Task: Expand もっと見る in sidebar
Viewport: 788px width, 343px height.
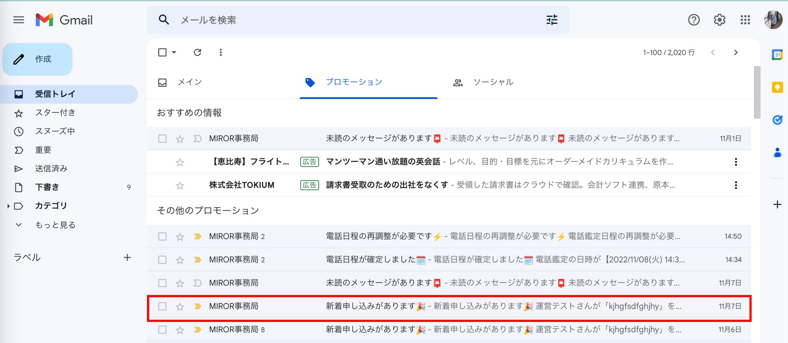Action: [x=55, y=225]
